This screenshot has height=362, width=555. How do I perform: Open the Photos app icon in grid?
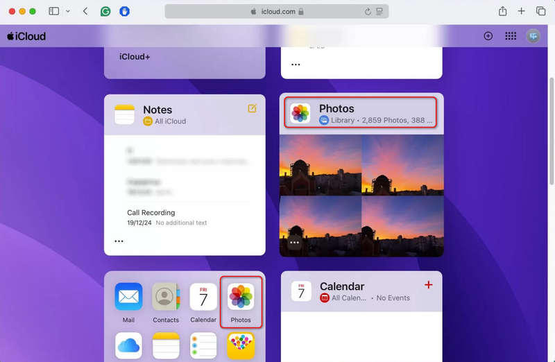pos(241,297)
